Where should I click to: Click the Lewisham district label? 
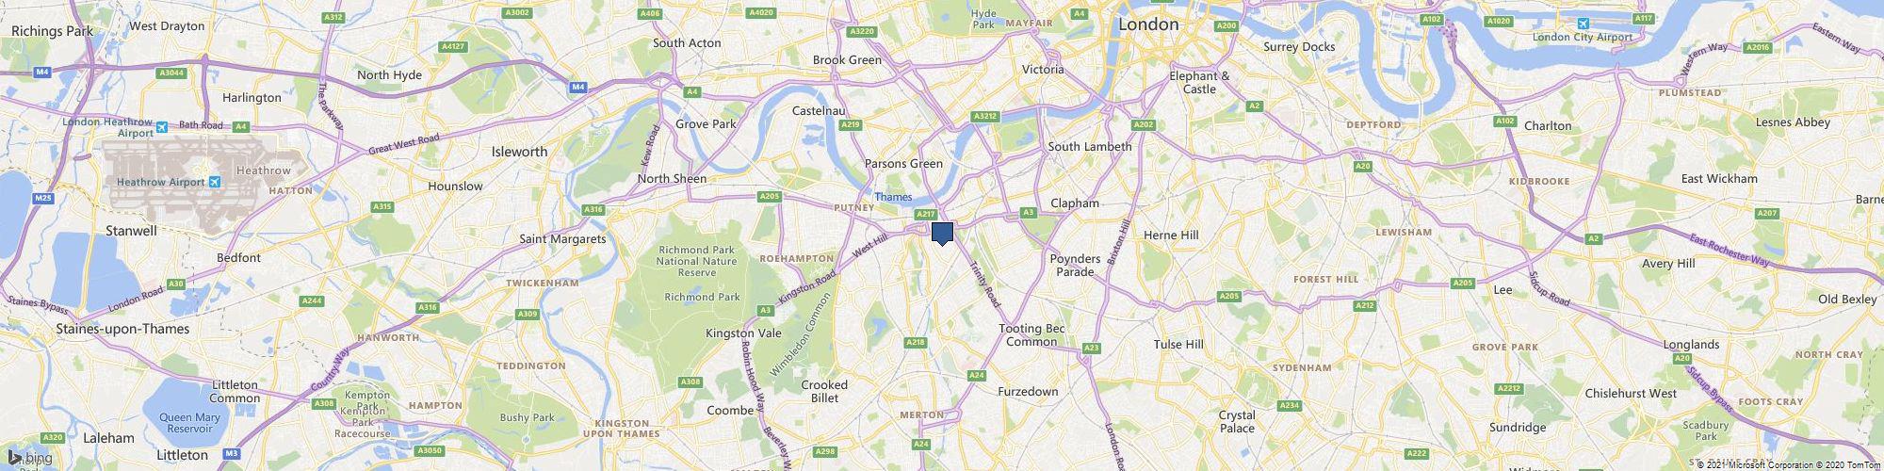(x=1404, y=232)
